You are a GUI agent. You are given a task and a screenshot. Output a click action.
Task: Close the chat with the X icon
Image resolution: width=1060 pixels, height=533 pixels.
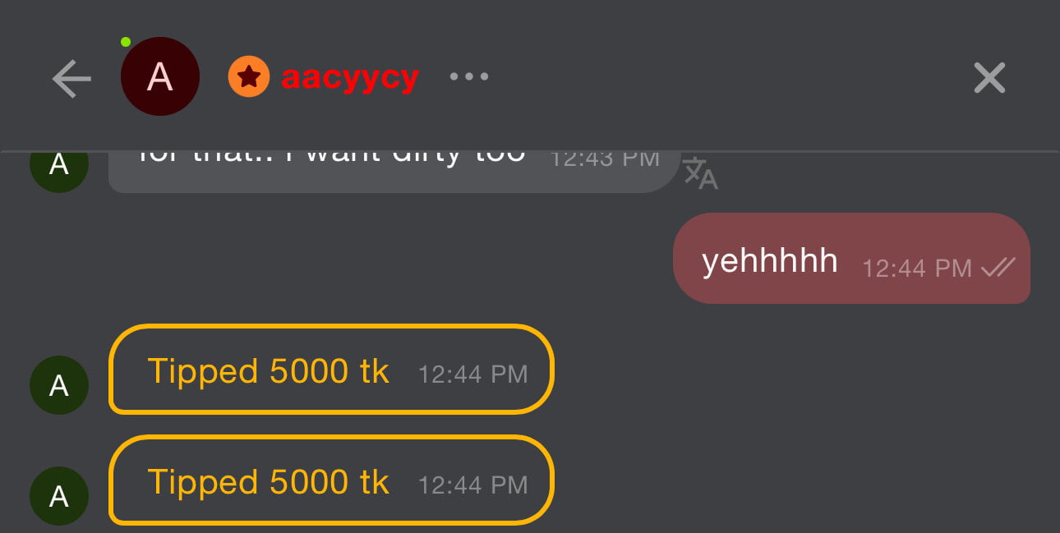point(989,78)
